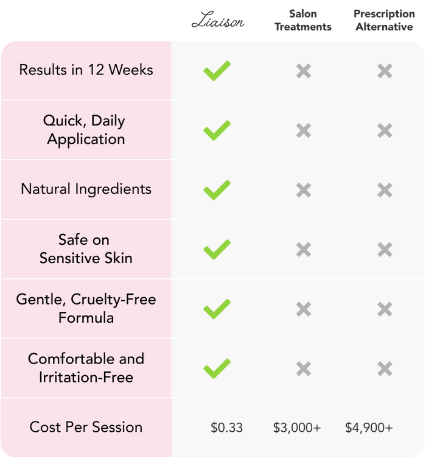Click the green checkmark for Comfortable and Irritation-Free
This screenshot has width=426, height=458.
217,368
